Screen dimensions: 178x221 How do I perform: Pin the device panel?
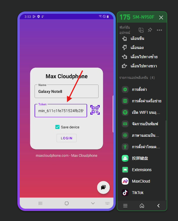click(x=150, y=30)
